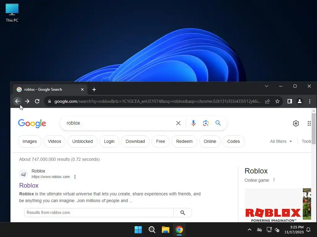This screenshot has height=237, width=317.
Task: Click the page's vertical scrollbar thumb
Action: tap(314, 129)
